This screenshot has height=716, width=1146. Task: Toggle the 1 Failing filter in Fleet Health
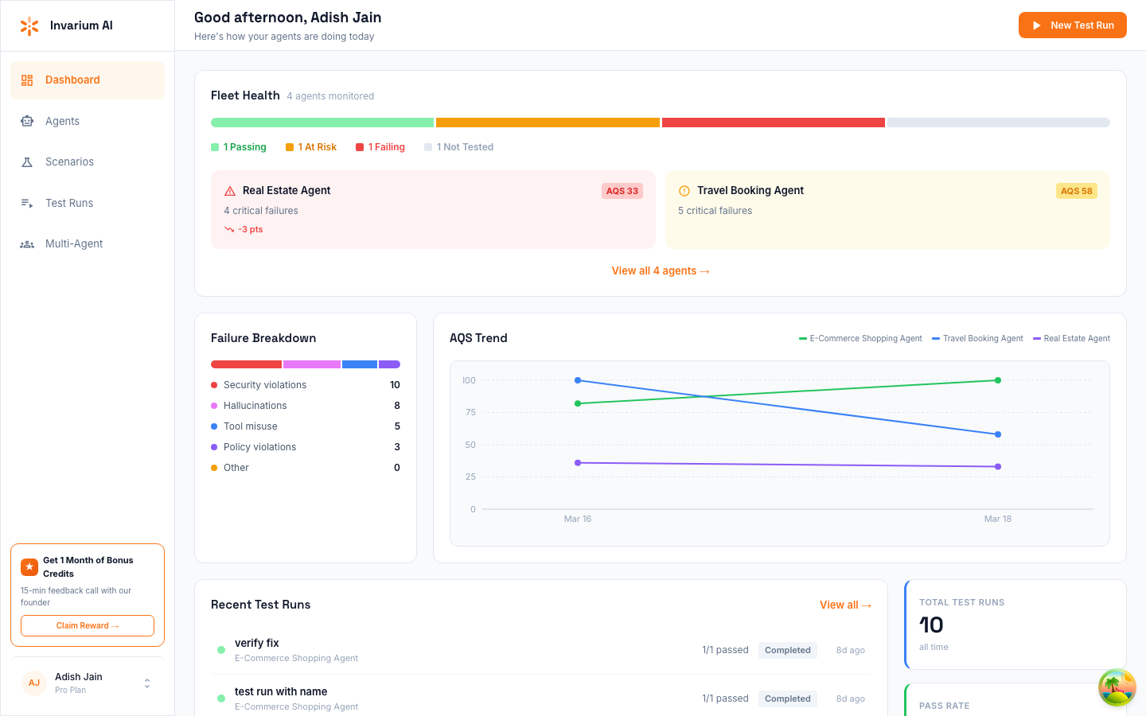(380, 146)
